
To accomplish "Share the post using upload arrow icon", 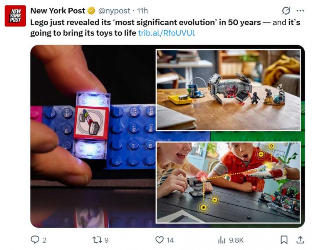I will 300,240.
